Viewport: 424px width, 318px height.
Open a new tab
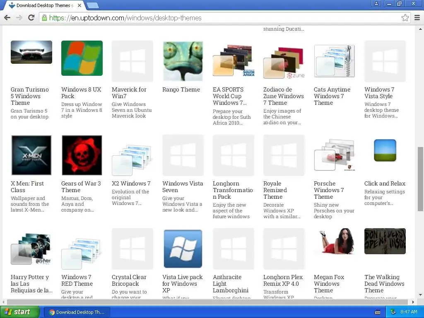(93, 5)
